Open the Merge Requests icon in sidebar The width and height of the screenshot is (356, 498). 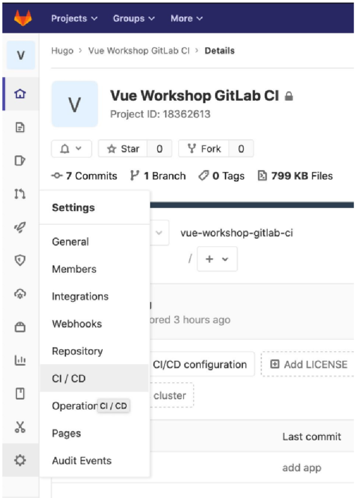20,193
